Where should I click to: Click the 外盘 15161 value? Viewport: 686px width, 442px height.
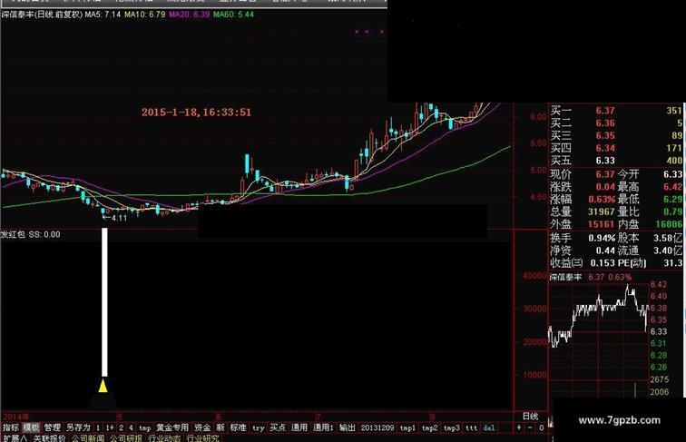click(602, 224)
